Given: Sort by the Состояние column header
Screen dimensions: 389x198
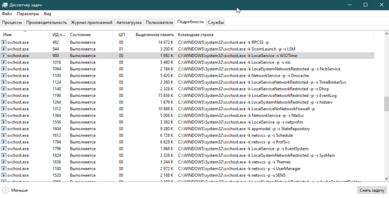Looking at the screenshot, I should tap(90, 35).
